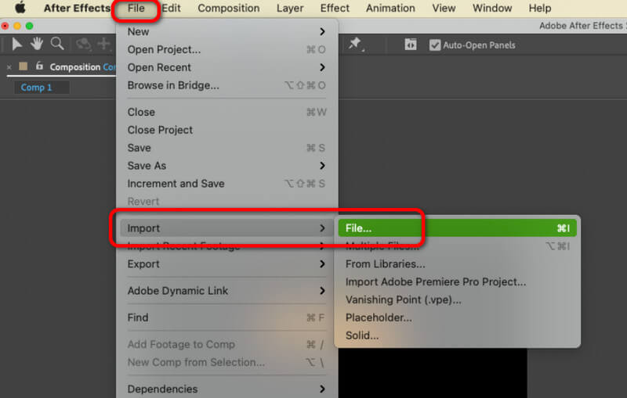627x398 pixels.
Task: Uncheck the Auto-Open Panels checkbox
Action: (435, 45)
